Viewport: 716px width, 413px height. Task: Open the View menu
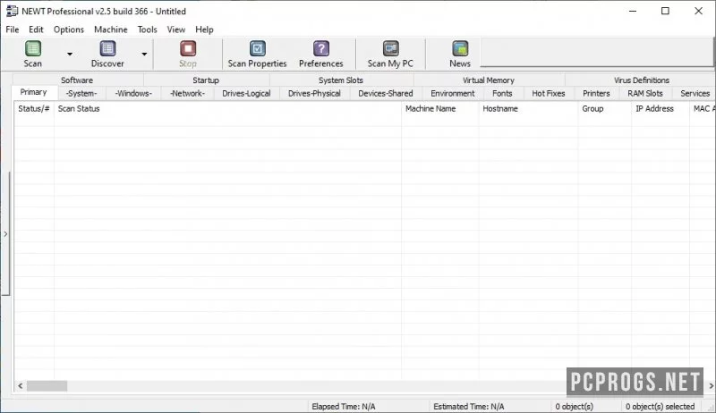[x=176, y=29]
